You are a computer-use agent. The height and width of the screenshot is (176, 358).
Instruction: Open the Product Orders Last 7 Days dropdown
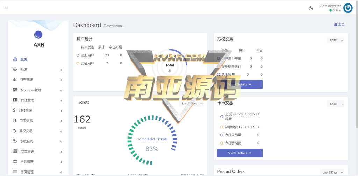[x=332, y=173]
